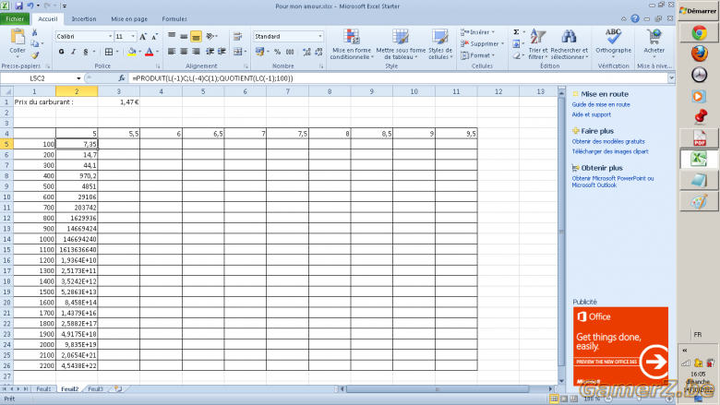This screenshot has height=405, width=720.
Task: Open the Calibri font name dropdown
Action: coord(110,36)
